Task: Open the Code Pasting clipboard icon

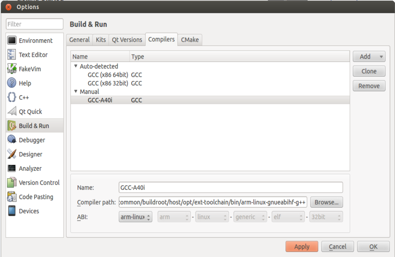Action: tap(11, 197)
